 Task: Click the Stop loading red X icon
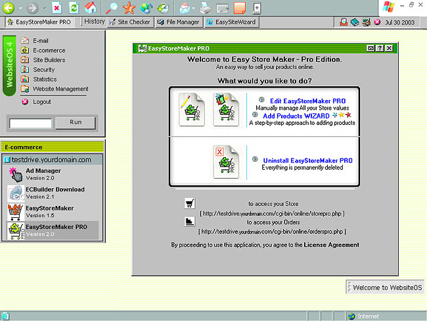[x=56, y=8]
